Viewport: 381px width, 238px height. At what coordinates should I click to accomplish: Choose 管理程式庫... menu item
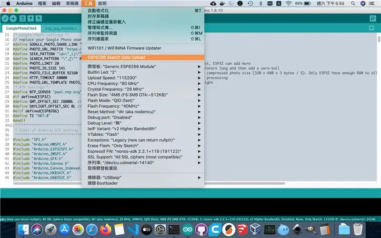143,28
